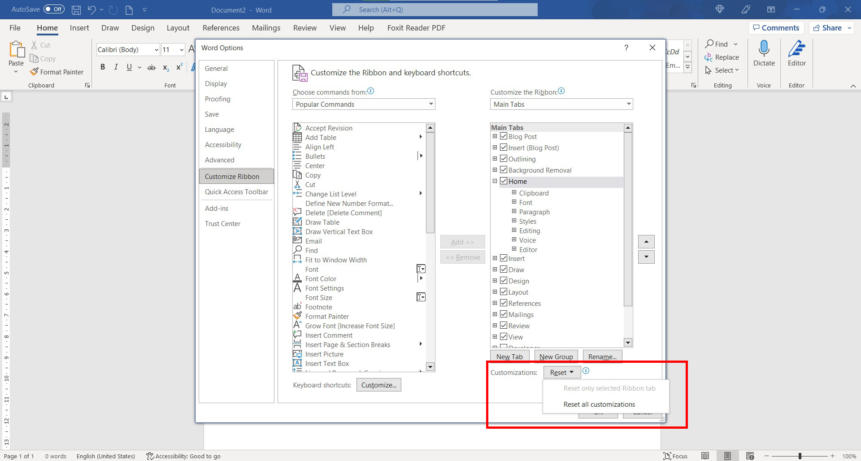Save the document using the title bar icon
Viewport: 861px width, 461px height.
click(x=76, y=9)
